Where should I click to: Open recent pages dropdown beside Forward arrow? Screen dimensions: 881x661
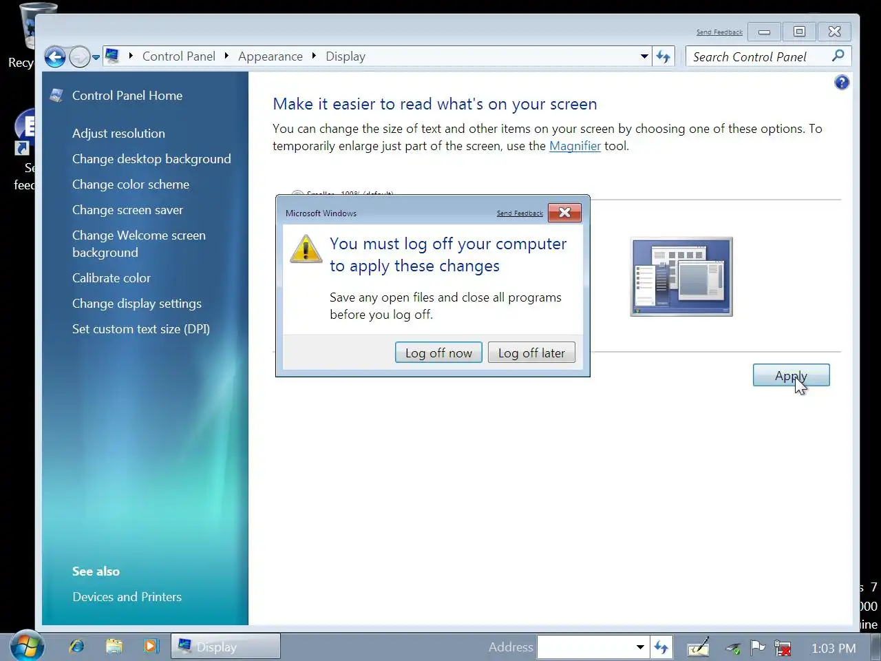pyautogui.click(x=96, y=57)
